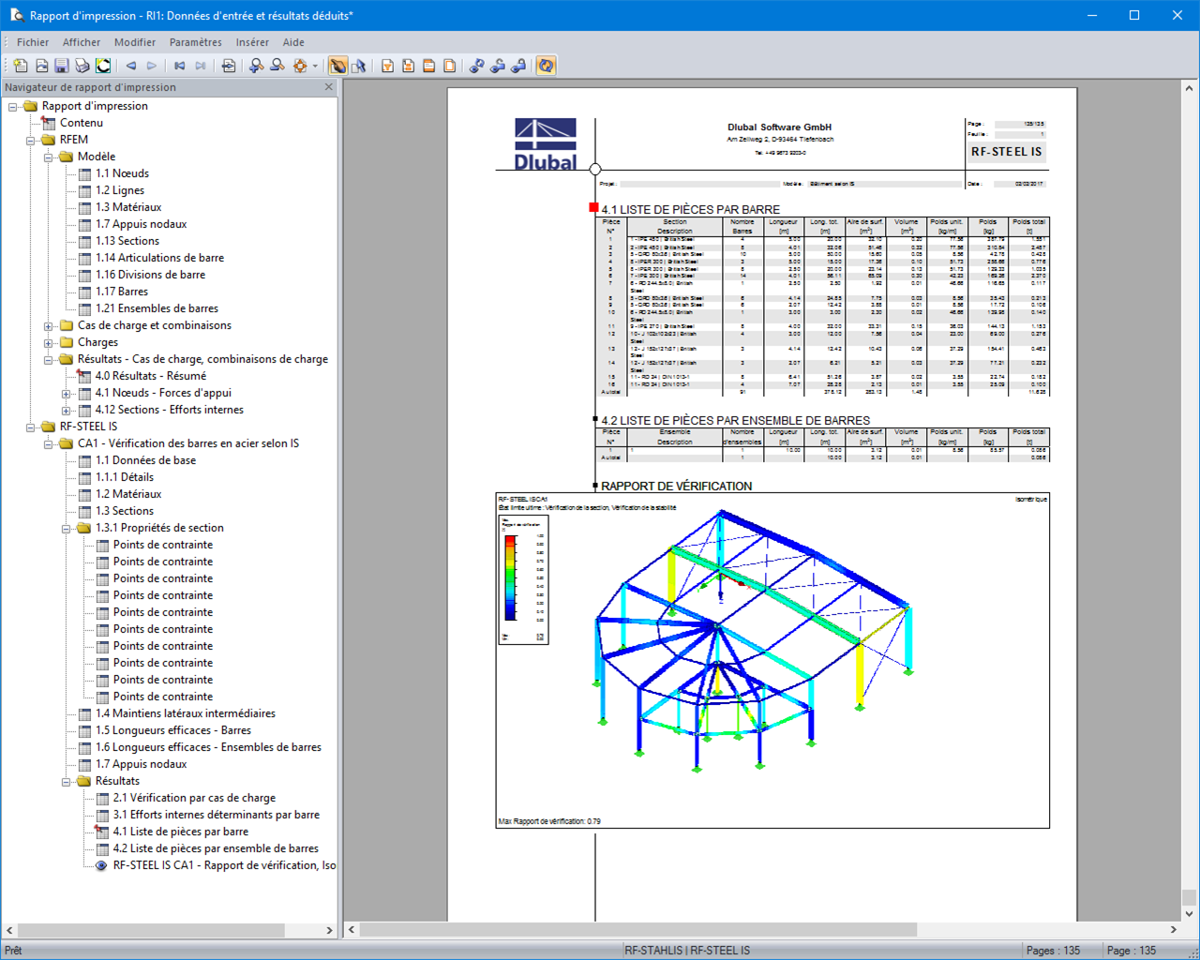Click the leftmost blue chain-link toolbar icon
This screenshot has width=1200, height=960.
477,66
